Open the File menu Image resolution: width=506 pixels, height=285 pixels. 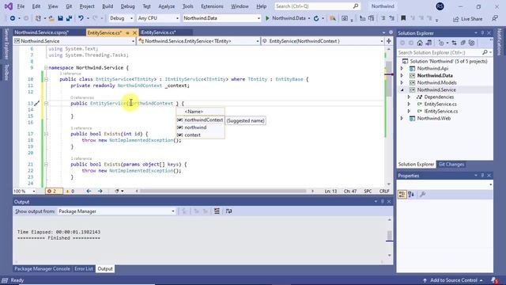point(21,6)
